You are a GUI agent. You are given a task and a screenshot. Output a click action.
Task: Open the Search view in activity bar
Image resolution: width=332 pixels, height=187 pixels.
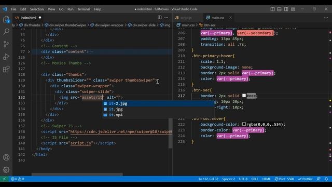point(6,32)
